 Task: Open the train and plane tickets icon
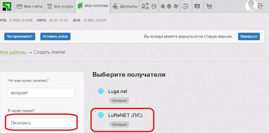[145, 6]
